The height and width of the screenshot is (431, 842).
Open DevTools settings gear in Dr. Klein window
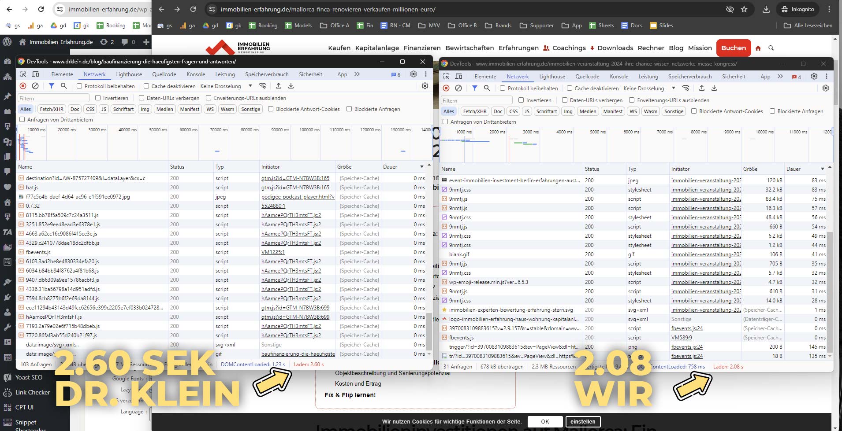tap(414, 74)
